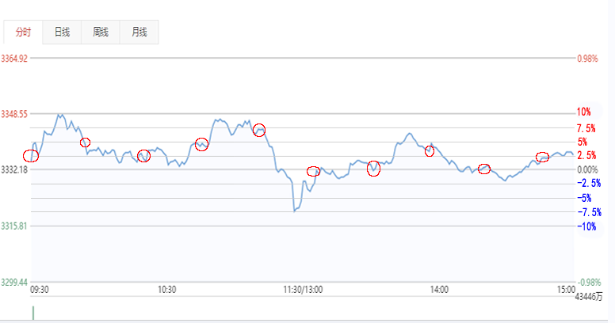Click the rightmost red circle marker on the price line
This screenshot has width=615, height=323.
[x=543, y=157]
